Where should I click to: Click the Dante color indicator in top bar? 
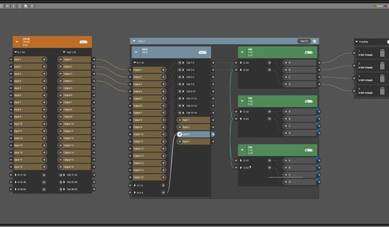point(375,6)
